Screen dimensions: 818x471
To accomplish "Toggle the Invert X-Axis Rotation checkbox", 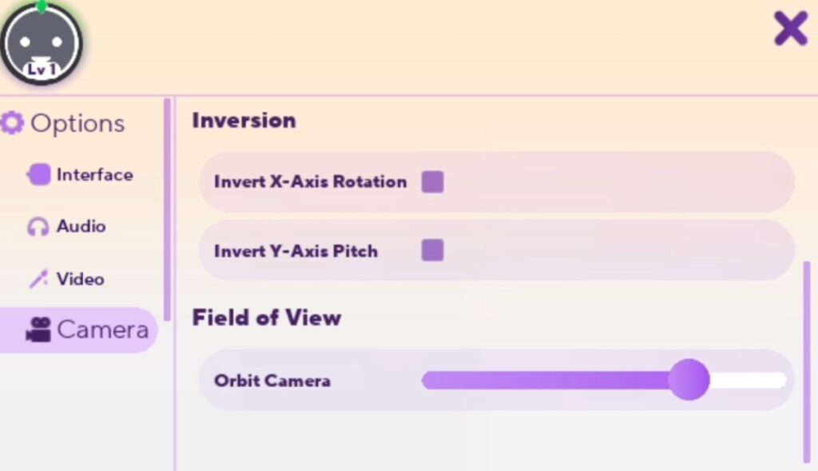I will pyautogui.click(x=432, y=182).
